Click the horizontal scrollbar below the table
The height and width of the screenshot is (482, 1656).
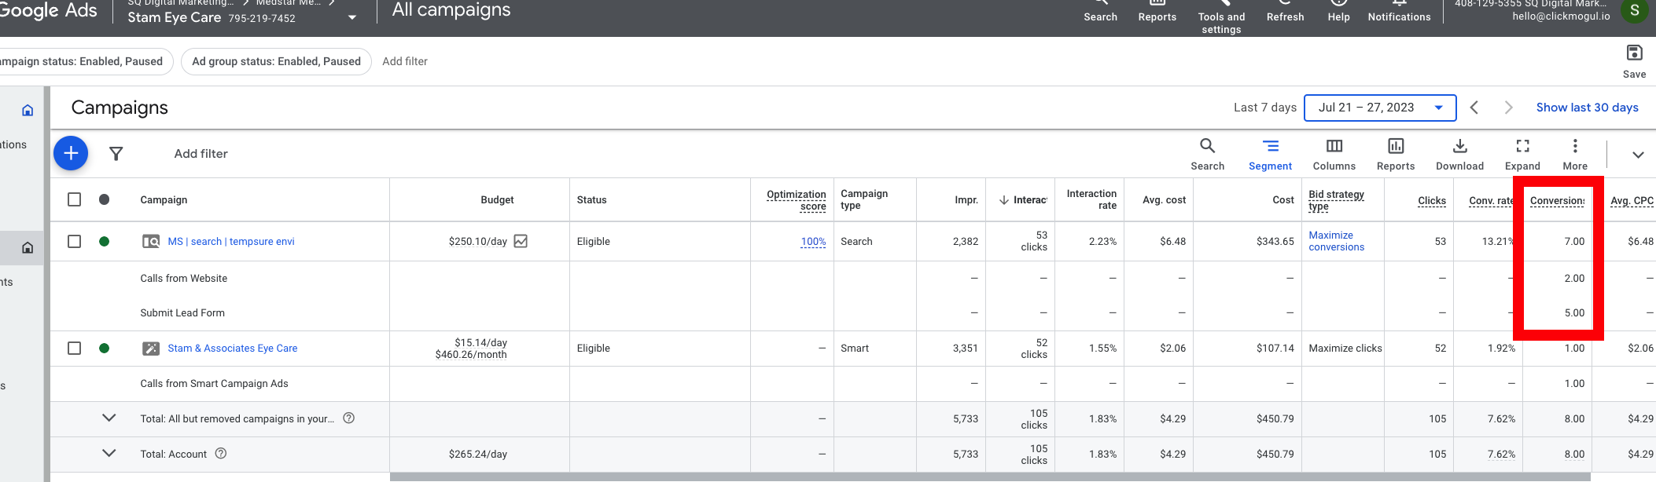pyautogui.click(x=990, y=477)
